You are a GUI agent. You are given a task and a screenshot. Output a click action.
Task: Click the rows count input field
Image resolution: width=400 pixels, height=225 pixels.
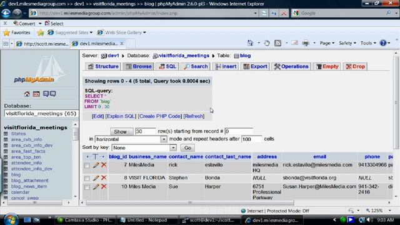click(145, 131)
